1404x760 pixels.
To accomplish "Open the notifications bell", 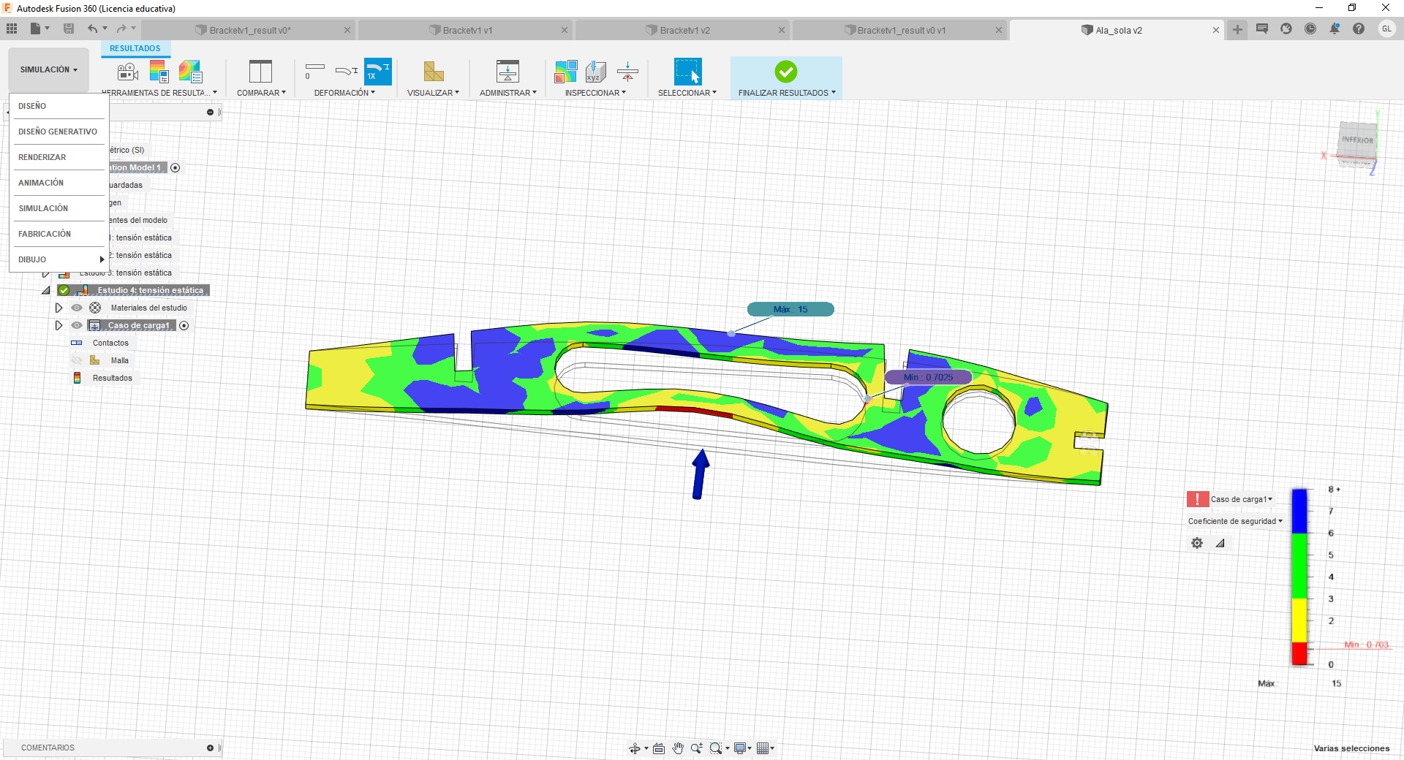I will (1335, 28).
